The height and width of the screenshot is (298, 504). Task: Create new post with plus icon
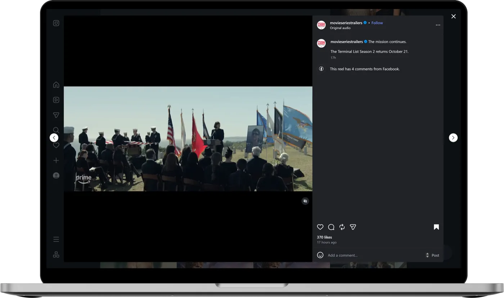[56, 161]
